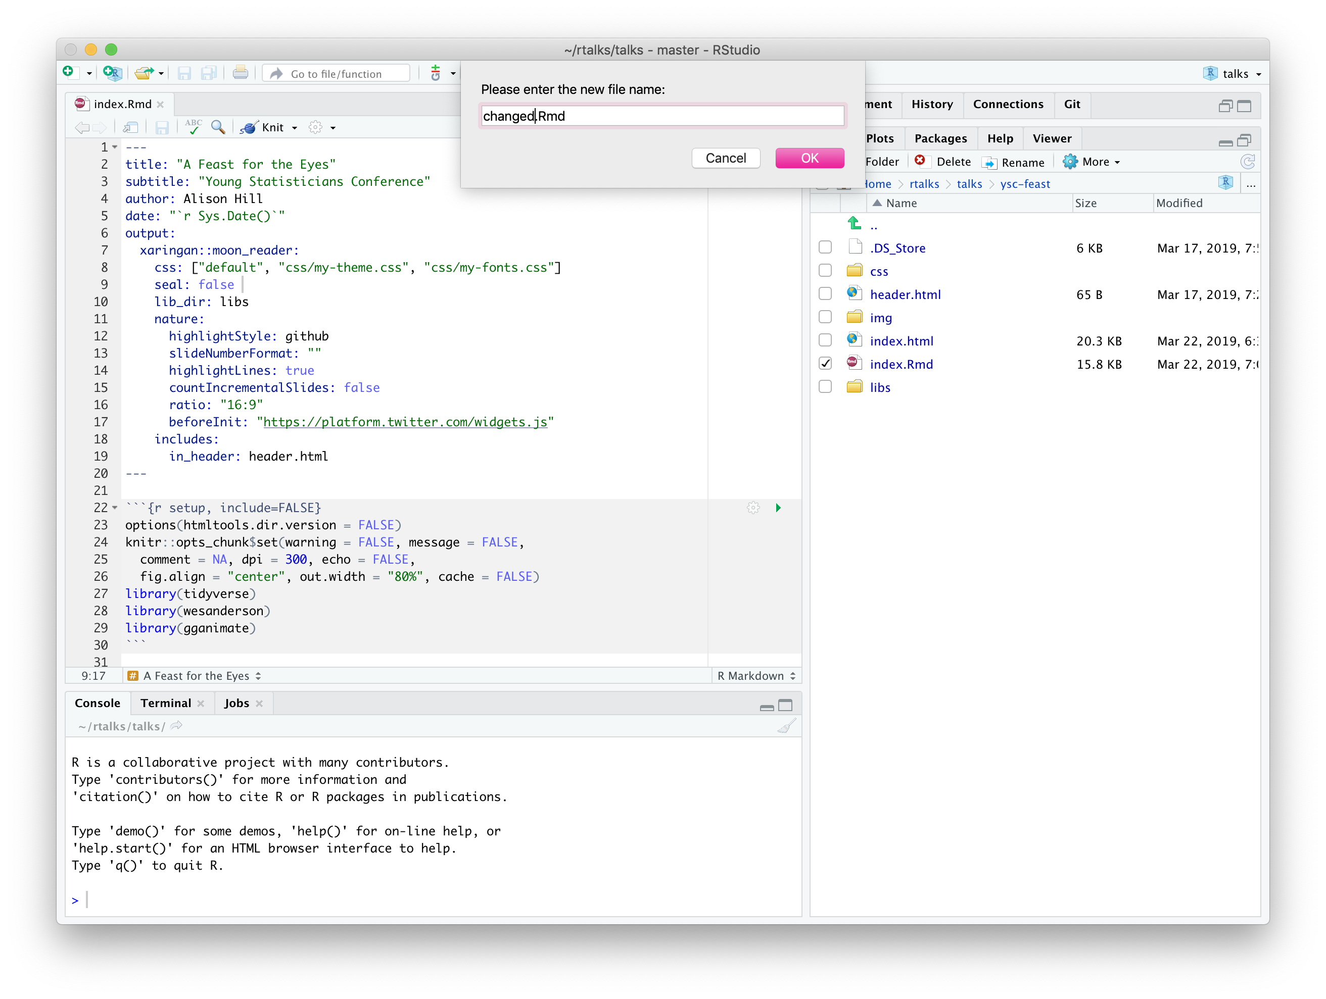Clear the console with the broom icon
1326x999 pixels.
click(x=787, y=726)
